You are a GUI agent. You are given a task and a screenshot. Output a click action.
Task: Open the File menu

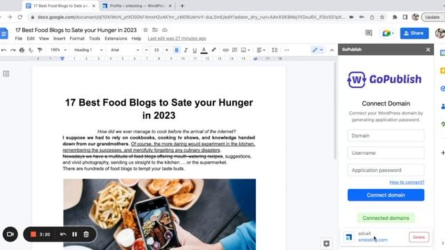coord(19,39)
